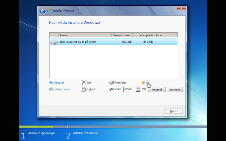Select row 'Ikke-allokeret plads på disk 0'
This screenshot has width=226, height=141.
coord(114,42)
